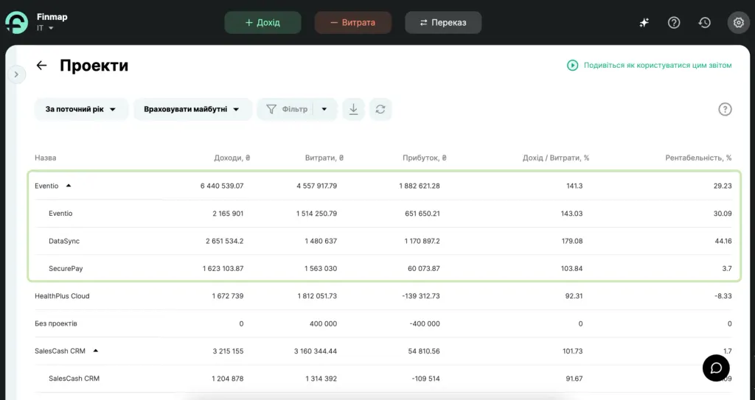
Task: Click the 400 000 expense value
Action: coord(323,323)
